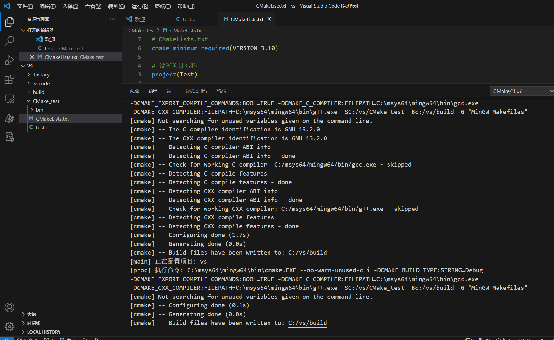This screenshot has height=340, width=554.
Task: Close CMakeLists.txt tab with X
Action: [x=269, y=19]
